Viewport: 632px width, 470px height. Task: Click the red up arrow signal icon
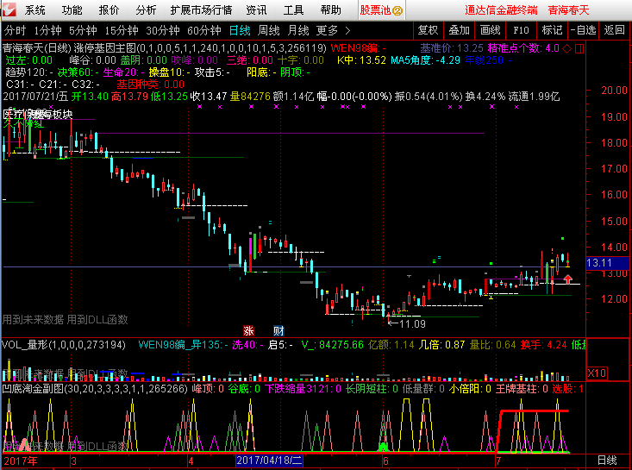point(568,279)
